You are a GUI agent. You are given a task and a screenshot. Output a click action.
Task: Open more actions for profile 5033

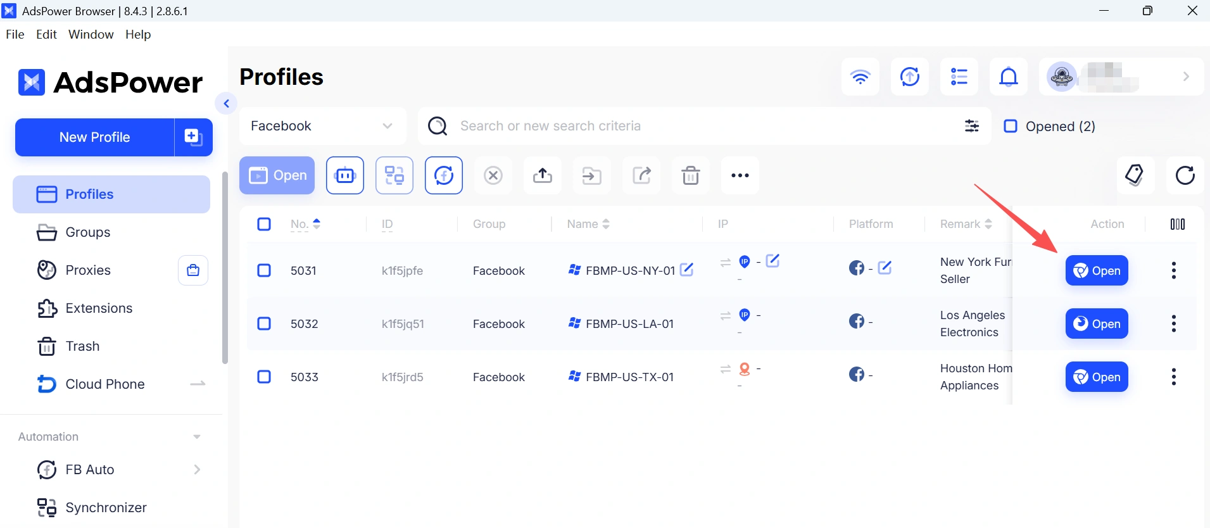tap(1174, 377)
